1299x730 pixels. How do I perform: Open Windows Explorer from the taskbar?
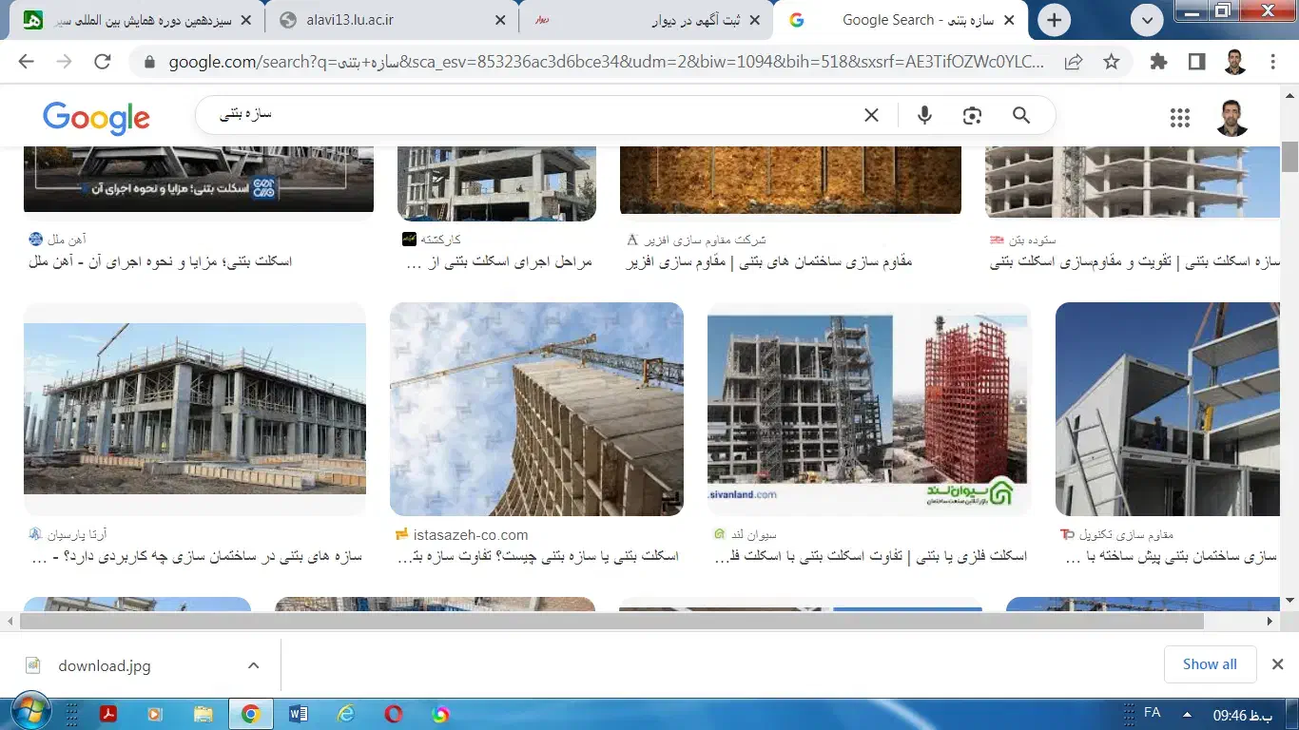tap(203, 714)
